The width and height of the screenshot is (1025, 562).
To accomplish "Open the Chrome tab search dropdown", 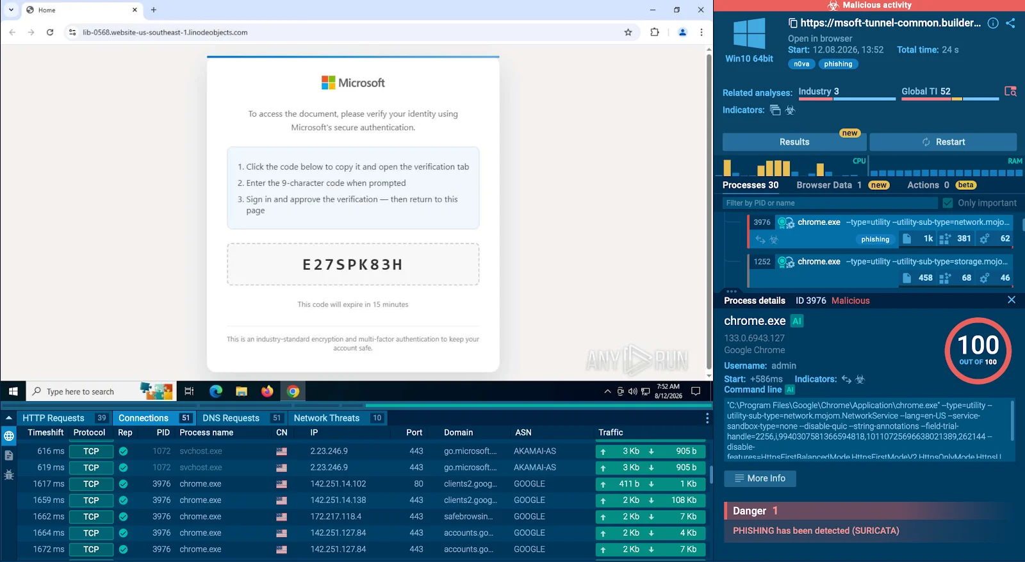I will click(x=11, y=10).
